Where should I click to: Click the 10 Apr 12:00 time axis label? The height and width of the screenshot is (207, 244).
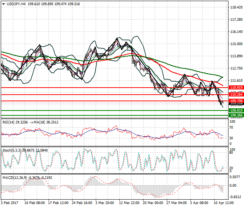click(x=224, y=203)
